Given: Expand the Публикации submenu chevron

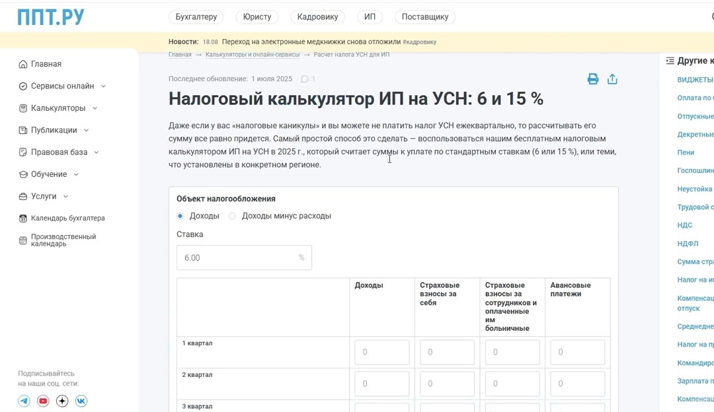Looking at the screenshot, I should [86, 130].
